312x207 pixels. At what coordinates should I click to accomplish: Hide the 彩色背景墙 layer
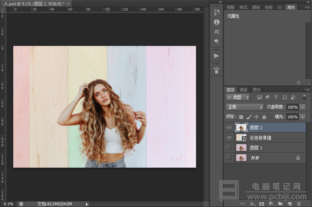[x=229, y=138]
